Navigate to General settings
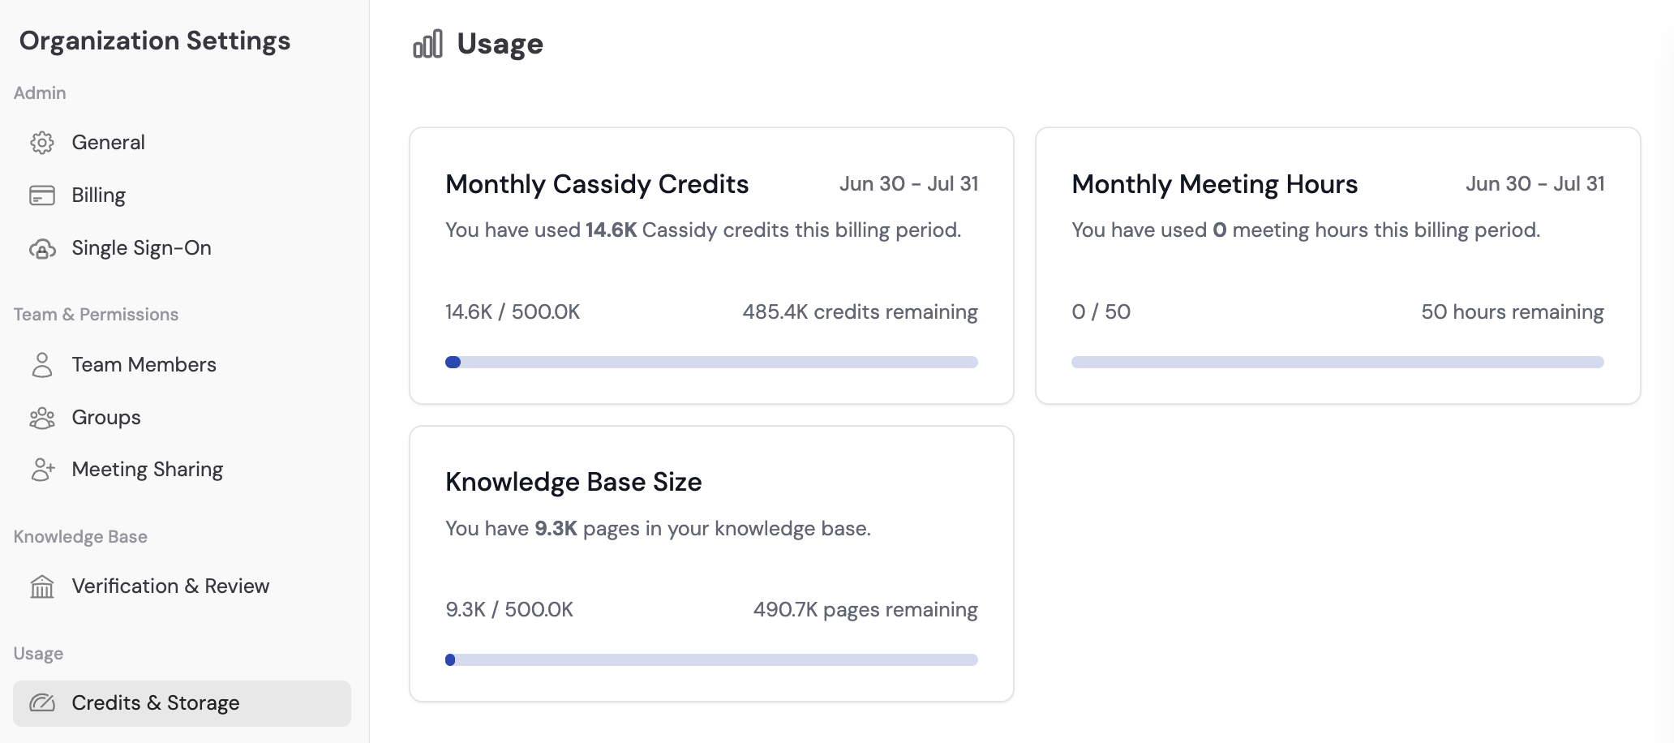This screenshot has width=1674, height=743. pyautogui.click(x=109, y=142)
